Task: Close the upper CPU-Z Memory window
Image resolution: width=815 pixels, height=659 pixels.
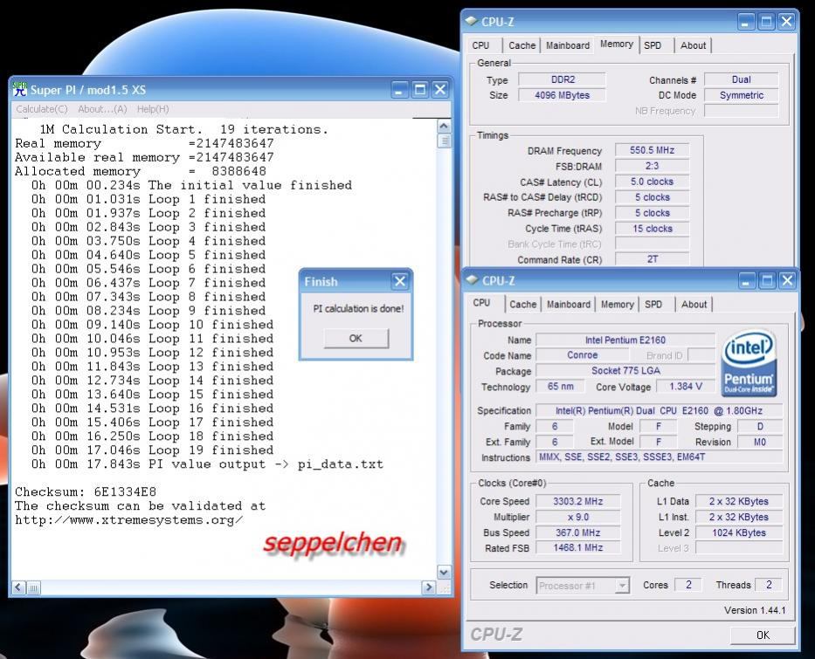Action: click(786, 22)
